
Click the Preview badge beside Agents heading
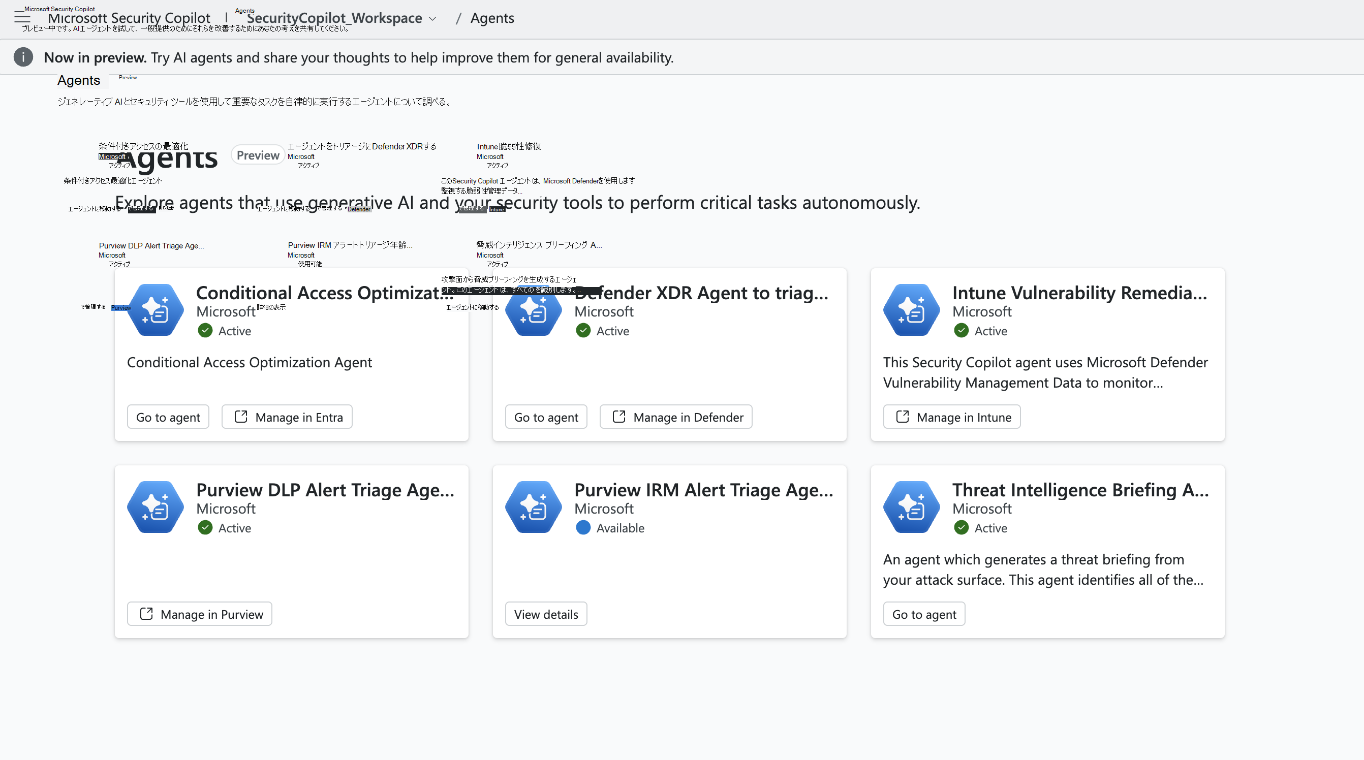click(258, 155)
